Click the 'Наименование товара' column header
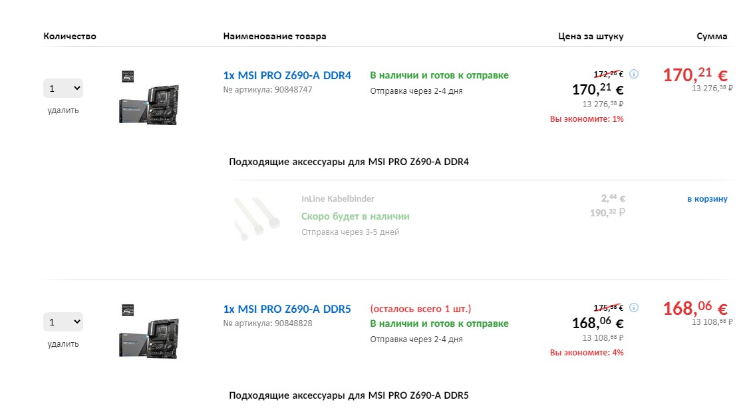751x412 pixels. pos(275,36)
